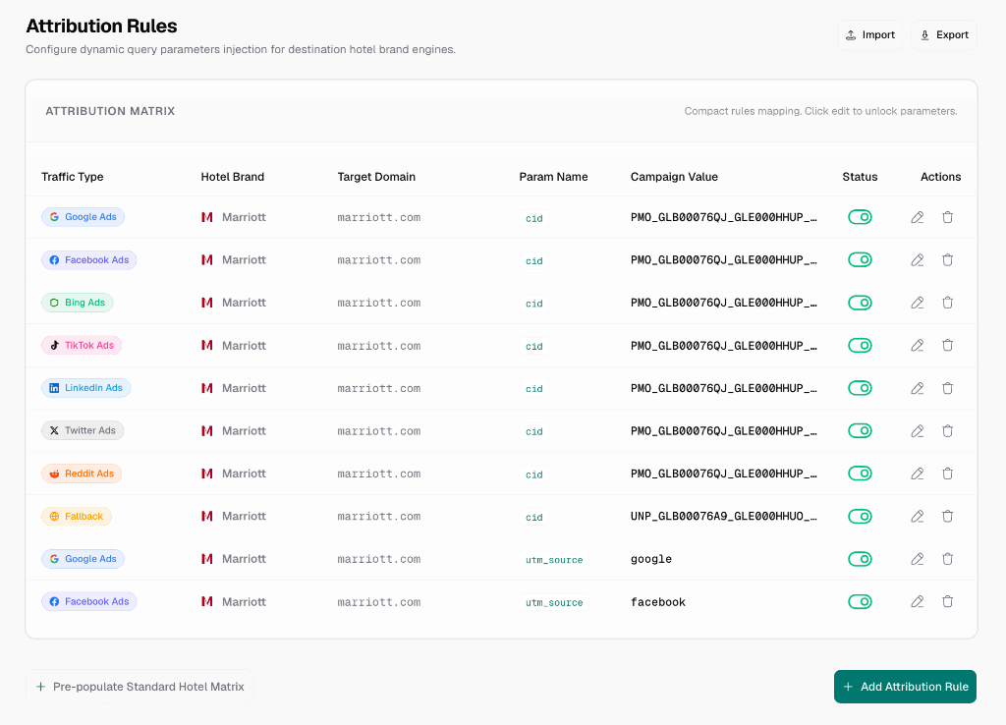
Task: Edit the Google Ads cid rule
Action: [x=918, y=217]
